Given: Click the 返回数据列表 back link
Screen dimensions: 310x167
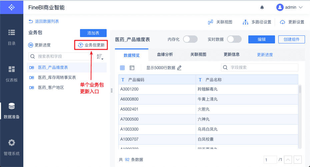Looking at the screenshot, I should [x=44, y=21].
